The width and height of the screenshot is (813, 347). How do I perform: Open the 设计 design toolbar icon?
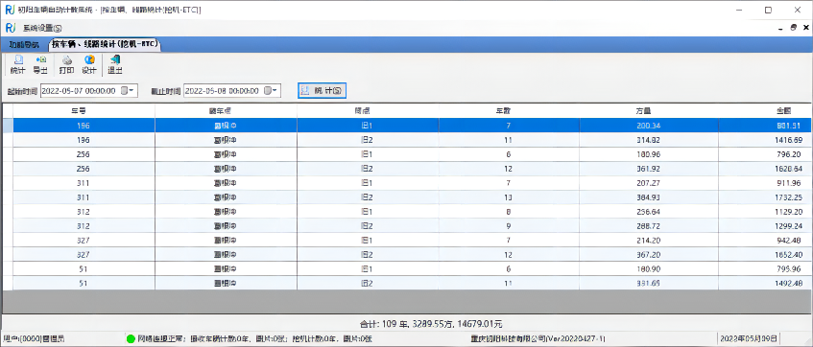tap(89, 65)
